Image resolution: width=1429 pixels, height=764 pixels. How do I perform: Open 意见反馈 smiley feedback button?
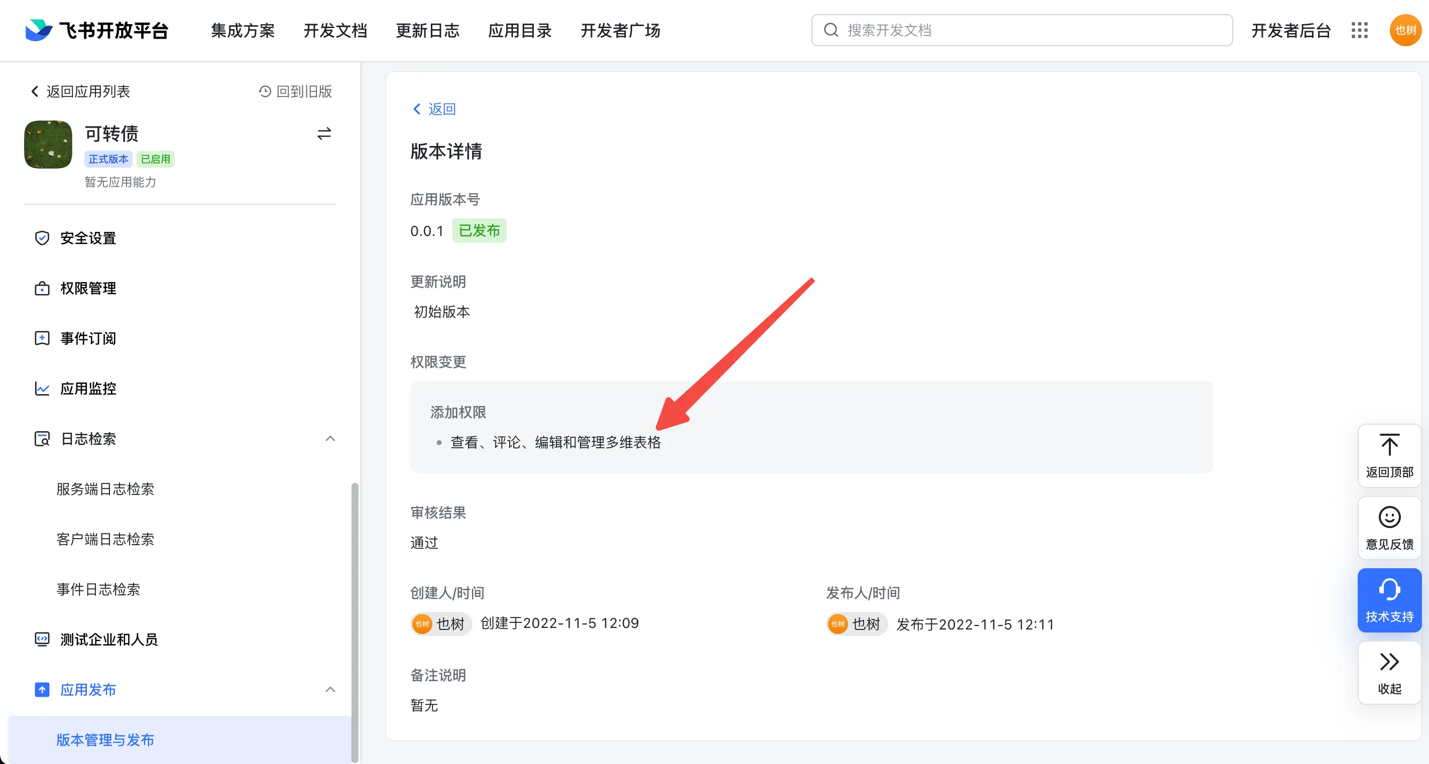(x=1389, y=528)
